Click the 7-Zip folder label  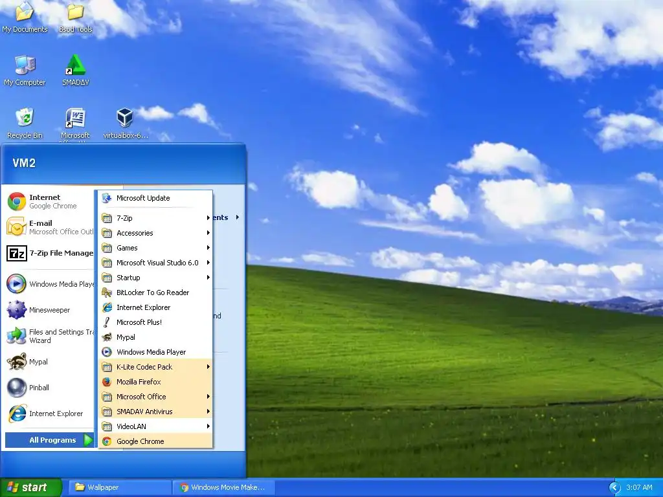124,218
